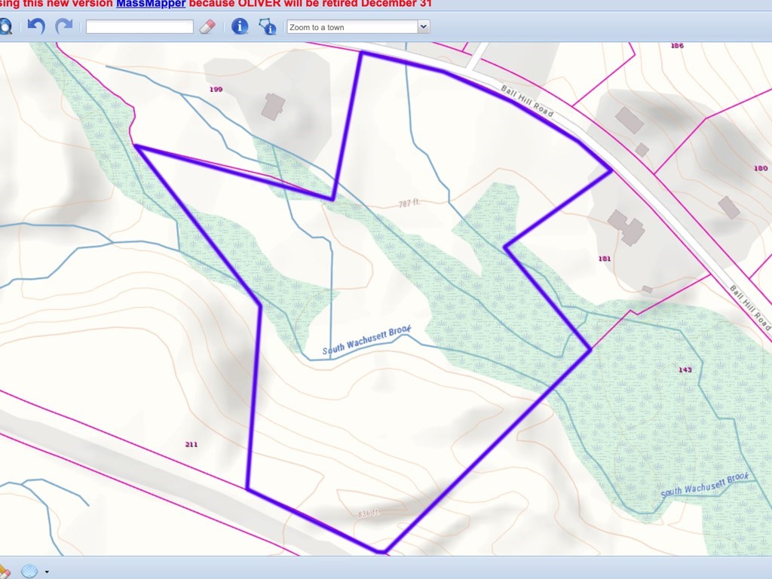Click parcel label 199 on map
The image size is (772, 579).
(216, 89)
